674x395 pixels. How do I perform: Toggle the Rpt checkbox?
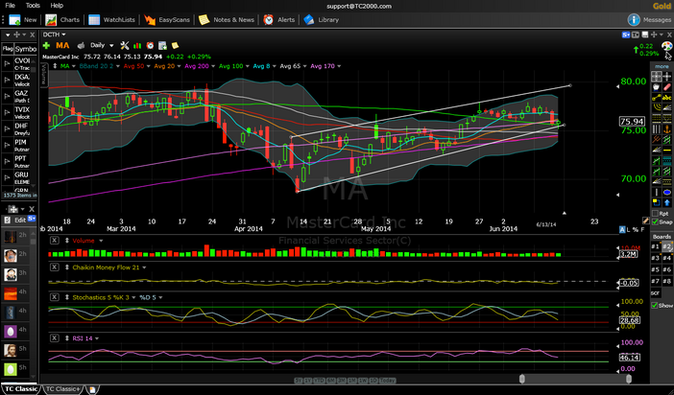(655, 214)
